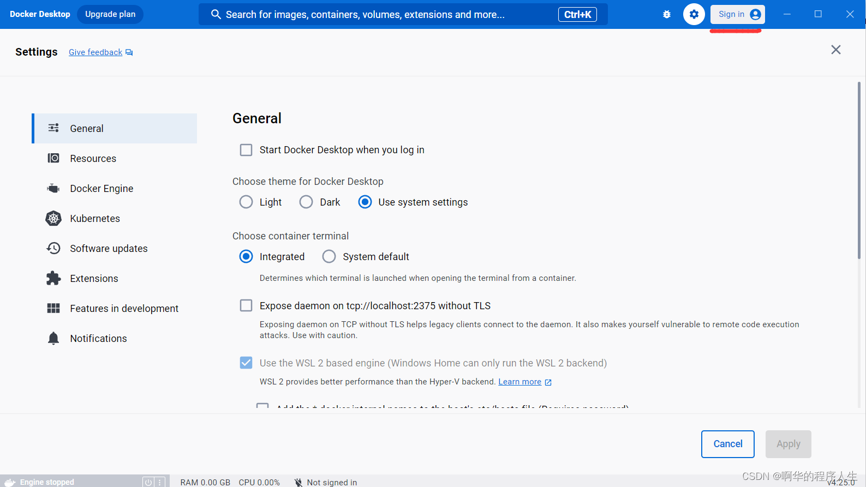Screen dimensions: 866x487
Task: Click the Features in development grid icon
Action: 53,308
